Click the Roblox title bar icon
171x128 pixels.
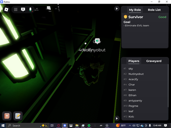pyautogui.click(x=2, y=2)
